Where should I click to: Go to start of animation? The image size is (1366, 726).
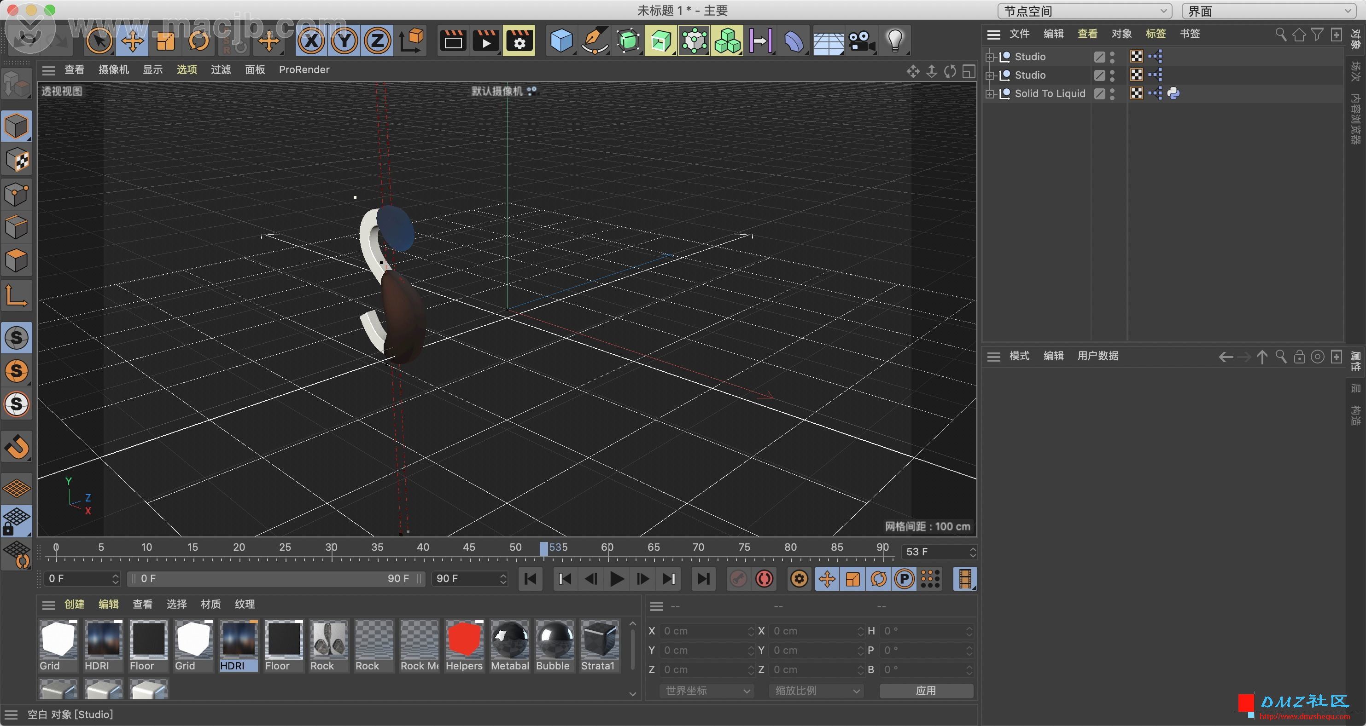pos(529,579)
